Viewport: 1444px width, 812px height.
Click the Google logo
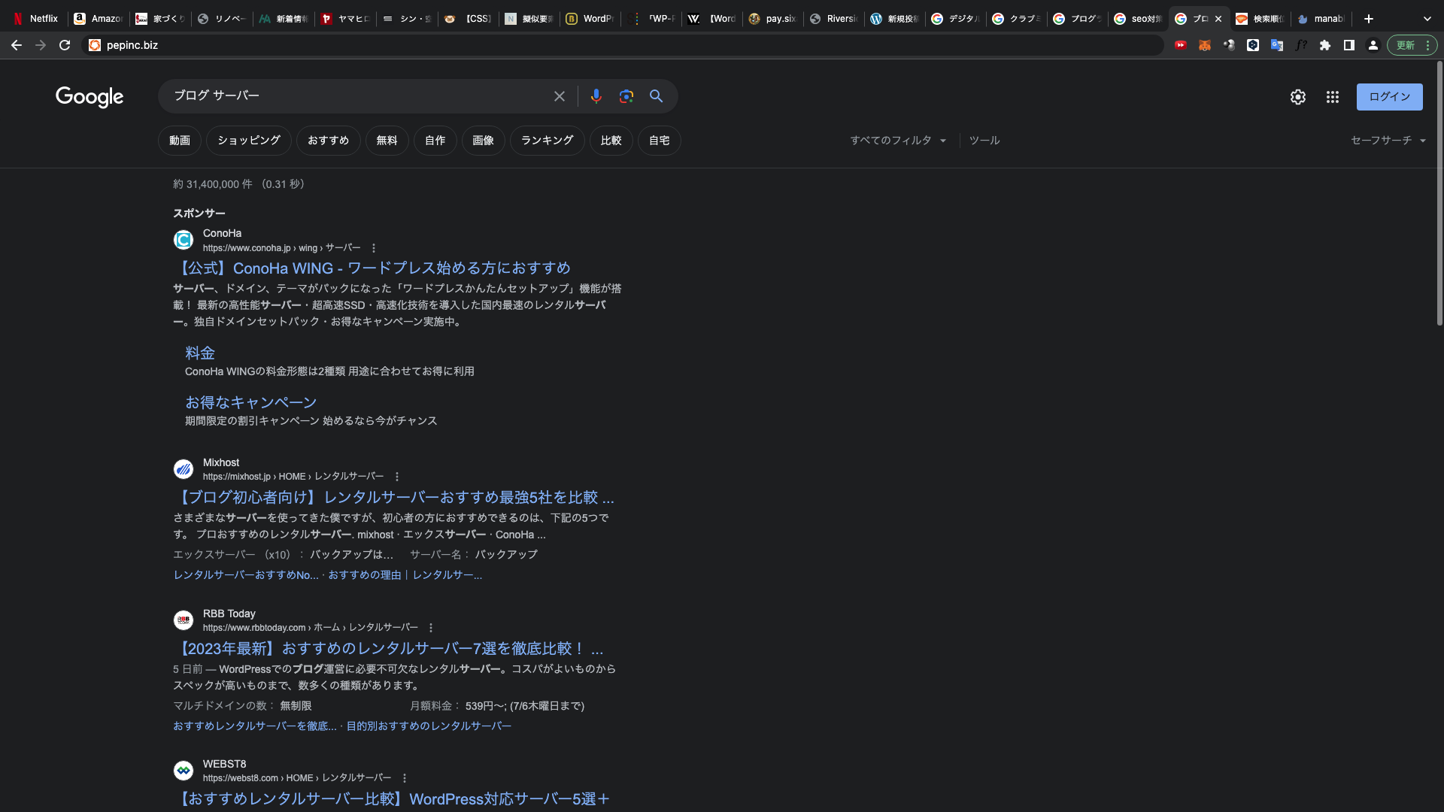(89, 97)
